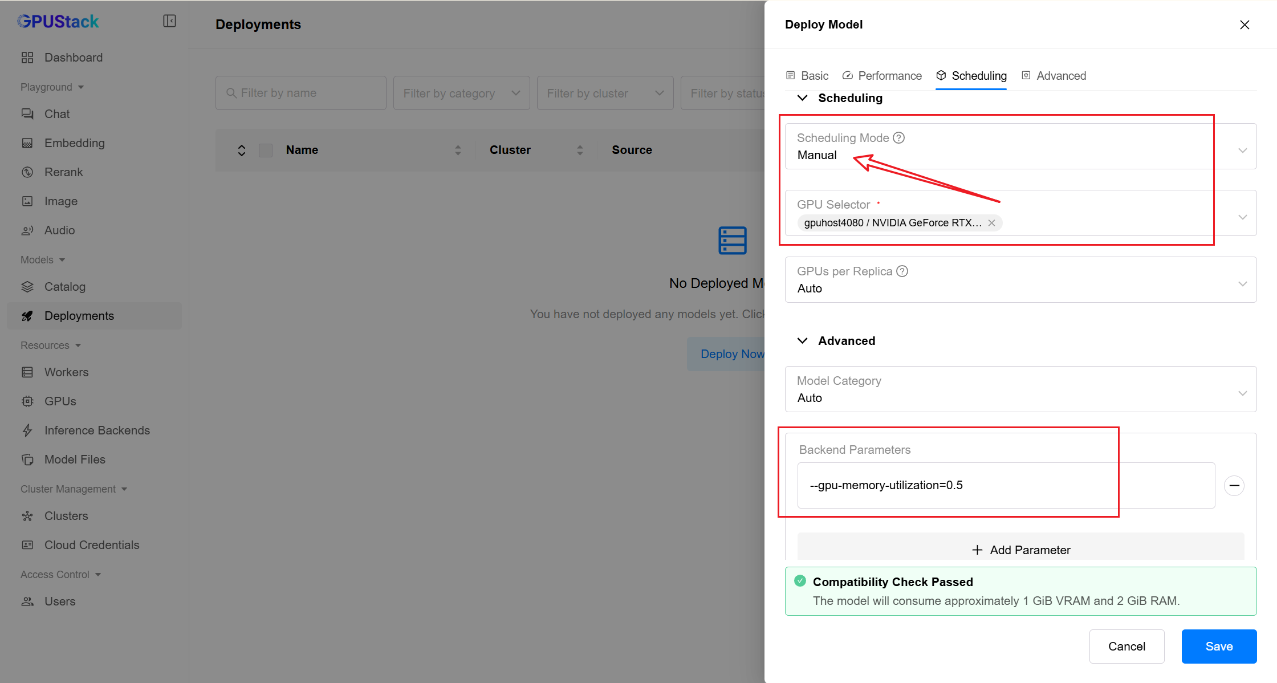The image size is (1277, 683).
Task: Toggle the select-all checkbox in table header
Action: tap(266, 150)
